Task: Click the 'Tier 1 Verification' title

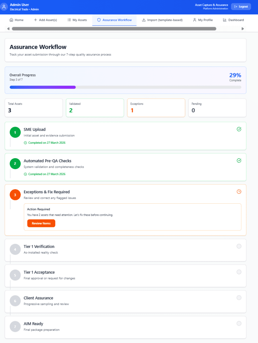Action: pos(39,247)
